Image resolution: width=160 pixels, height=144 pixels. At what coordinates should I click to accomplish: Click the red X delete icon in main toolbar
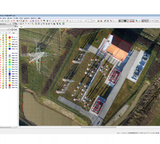14,21
